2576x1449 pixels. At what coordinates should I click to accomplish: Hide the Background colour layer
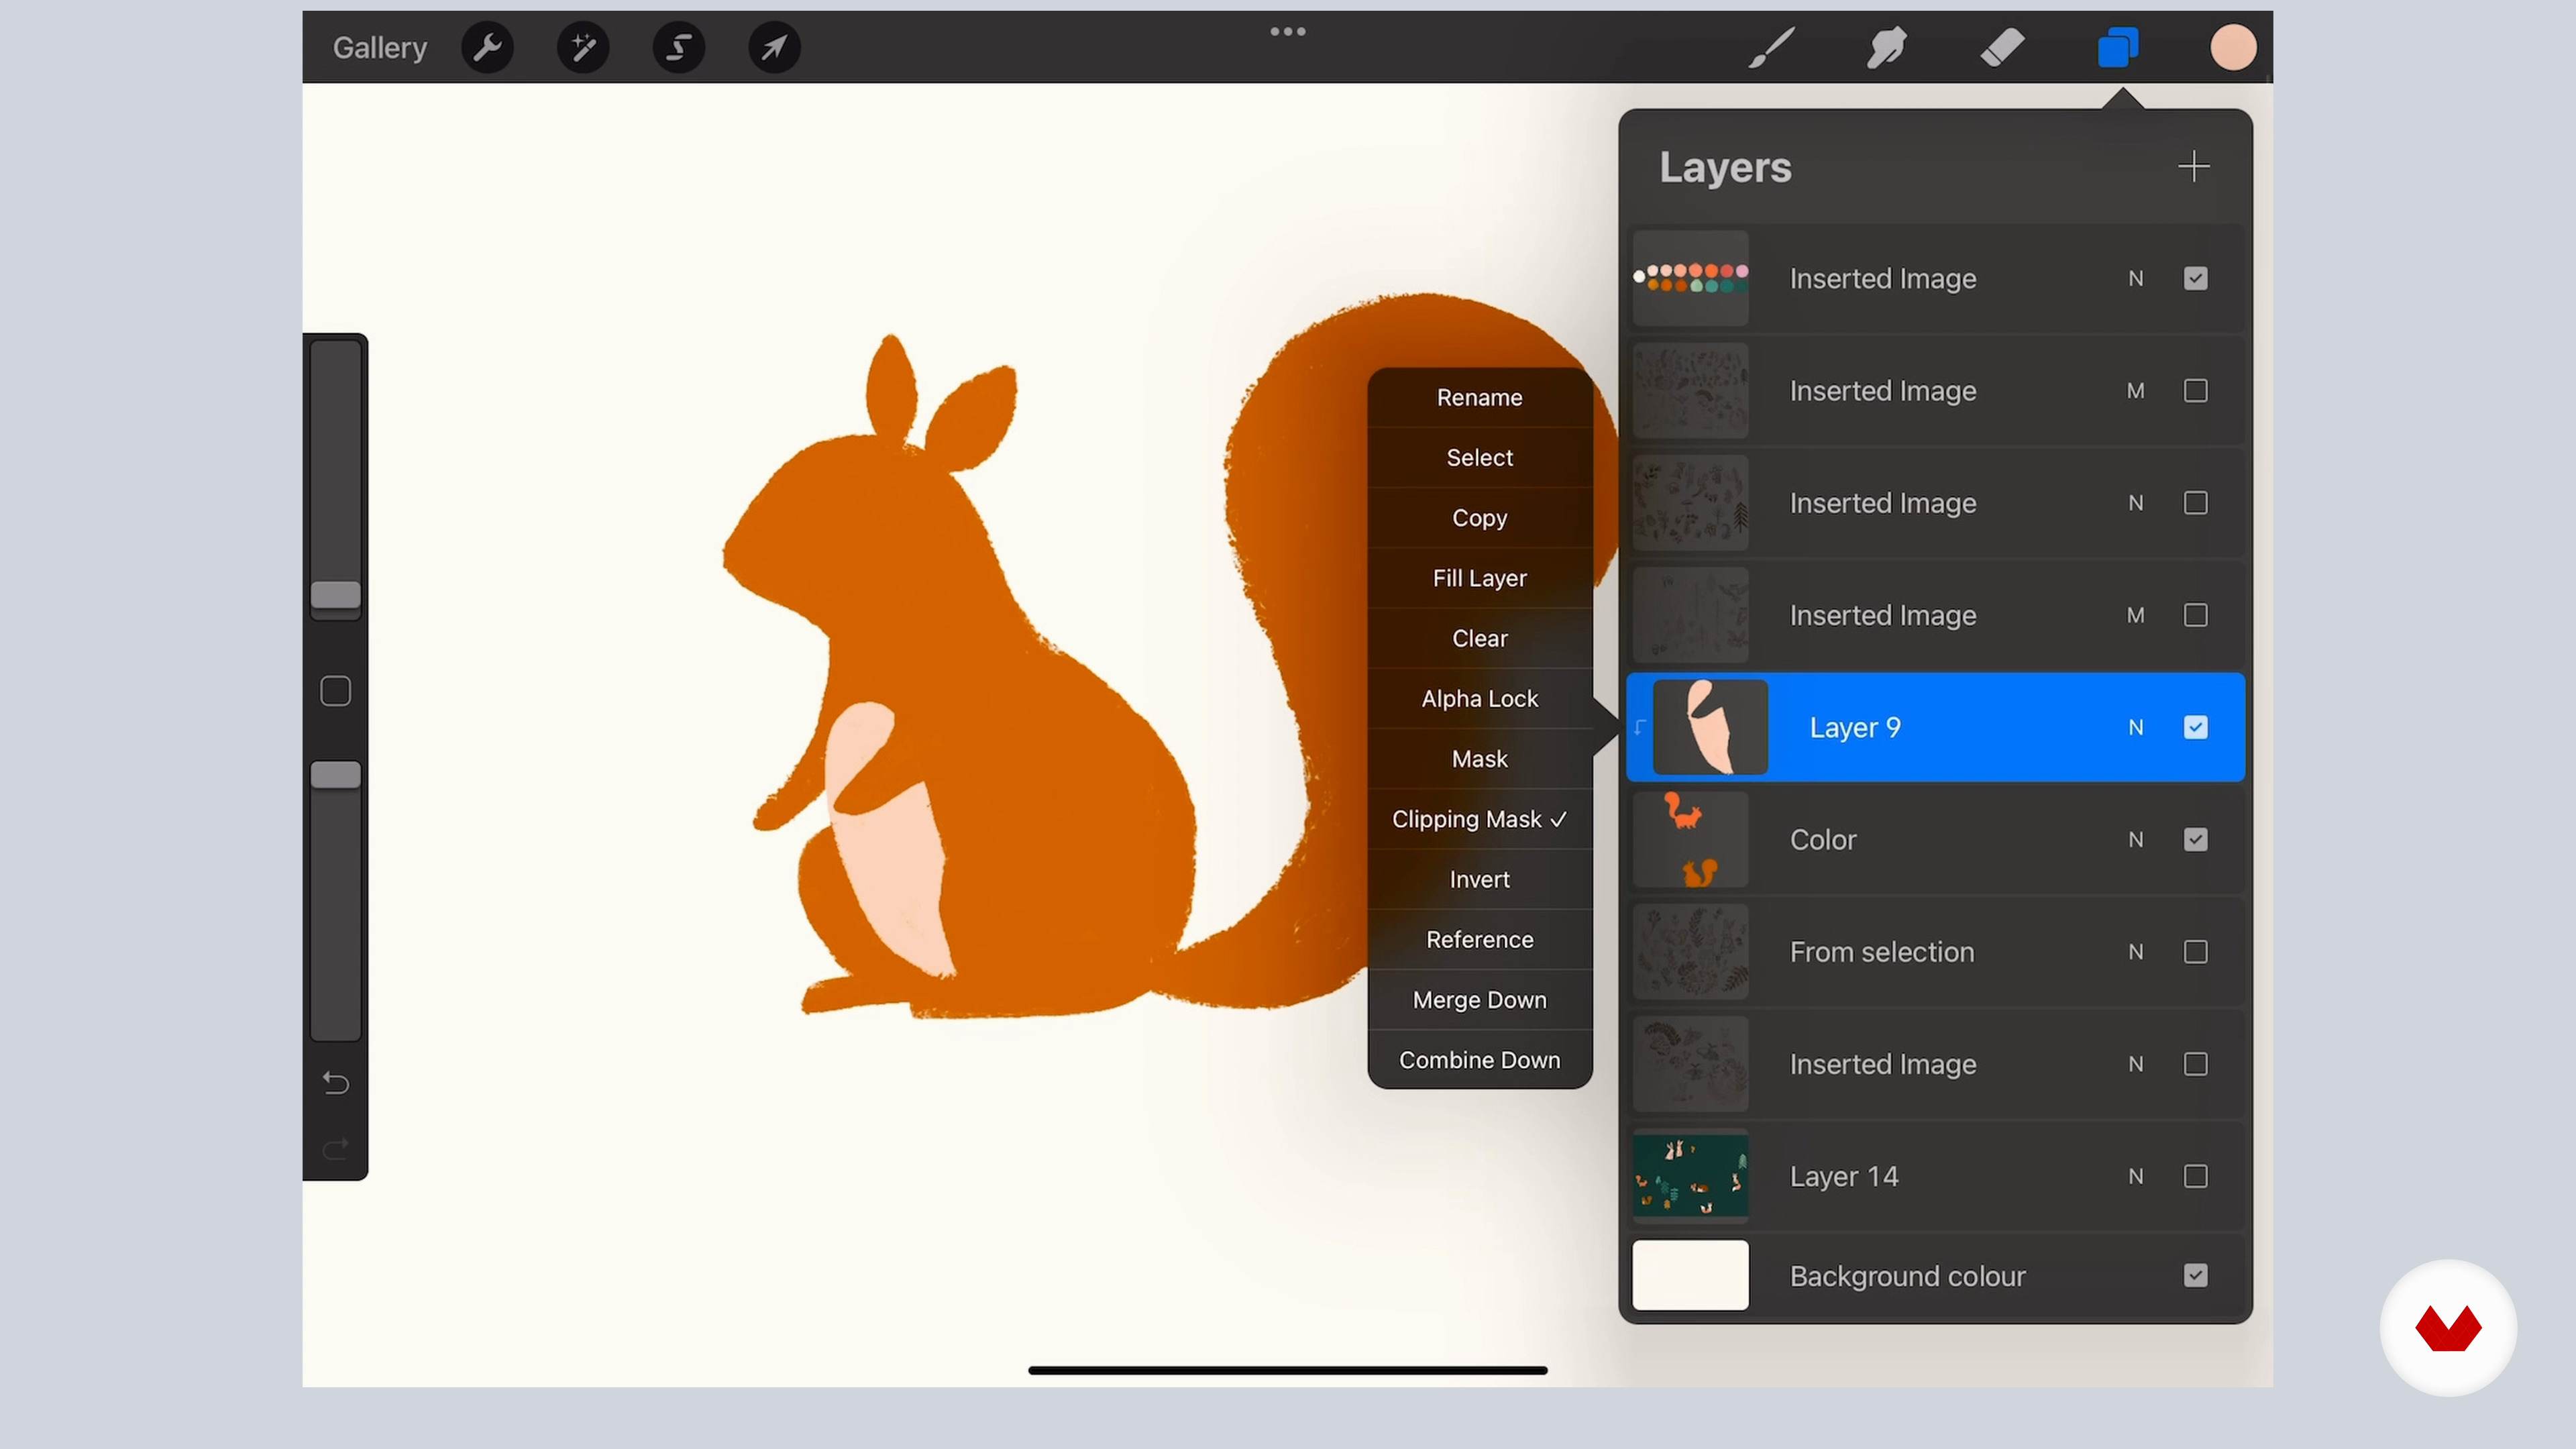click(2195, 1275)
